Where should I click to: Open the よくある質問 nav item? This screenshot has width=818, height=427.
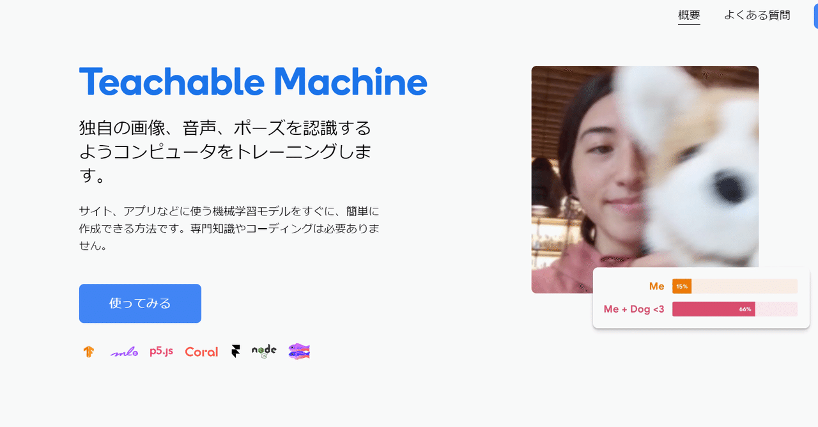click(x=757, y=15)
